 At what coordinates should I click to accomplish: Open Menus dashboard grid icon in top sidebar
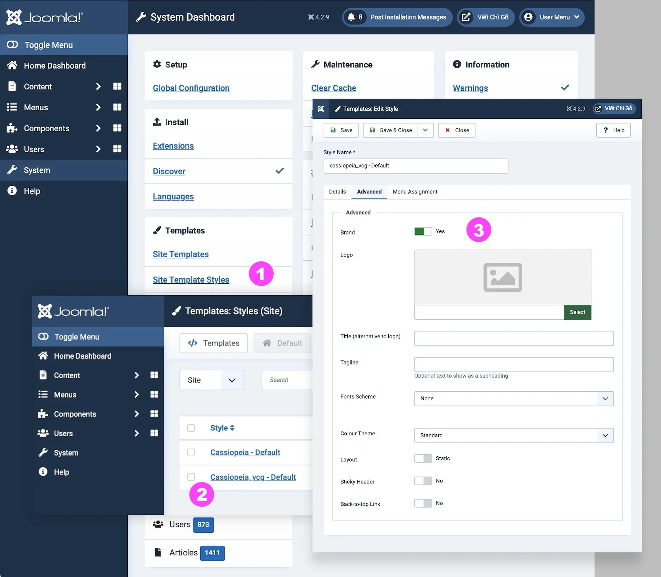tap(117, 107)
